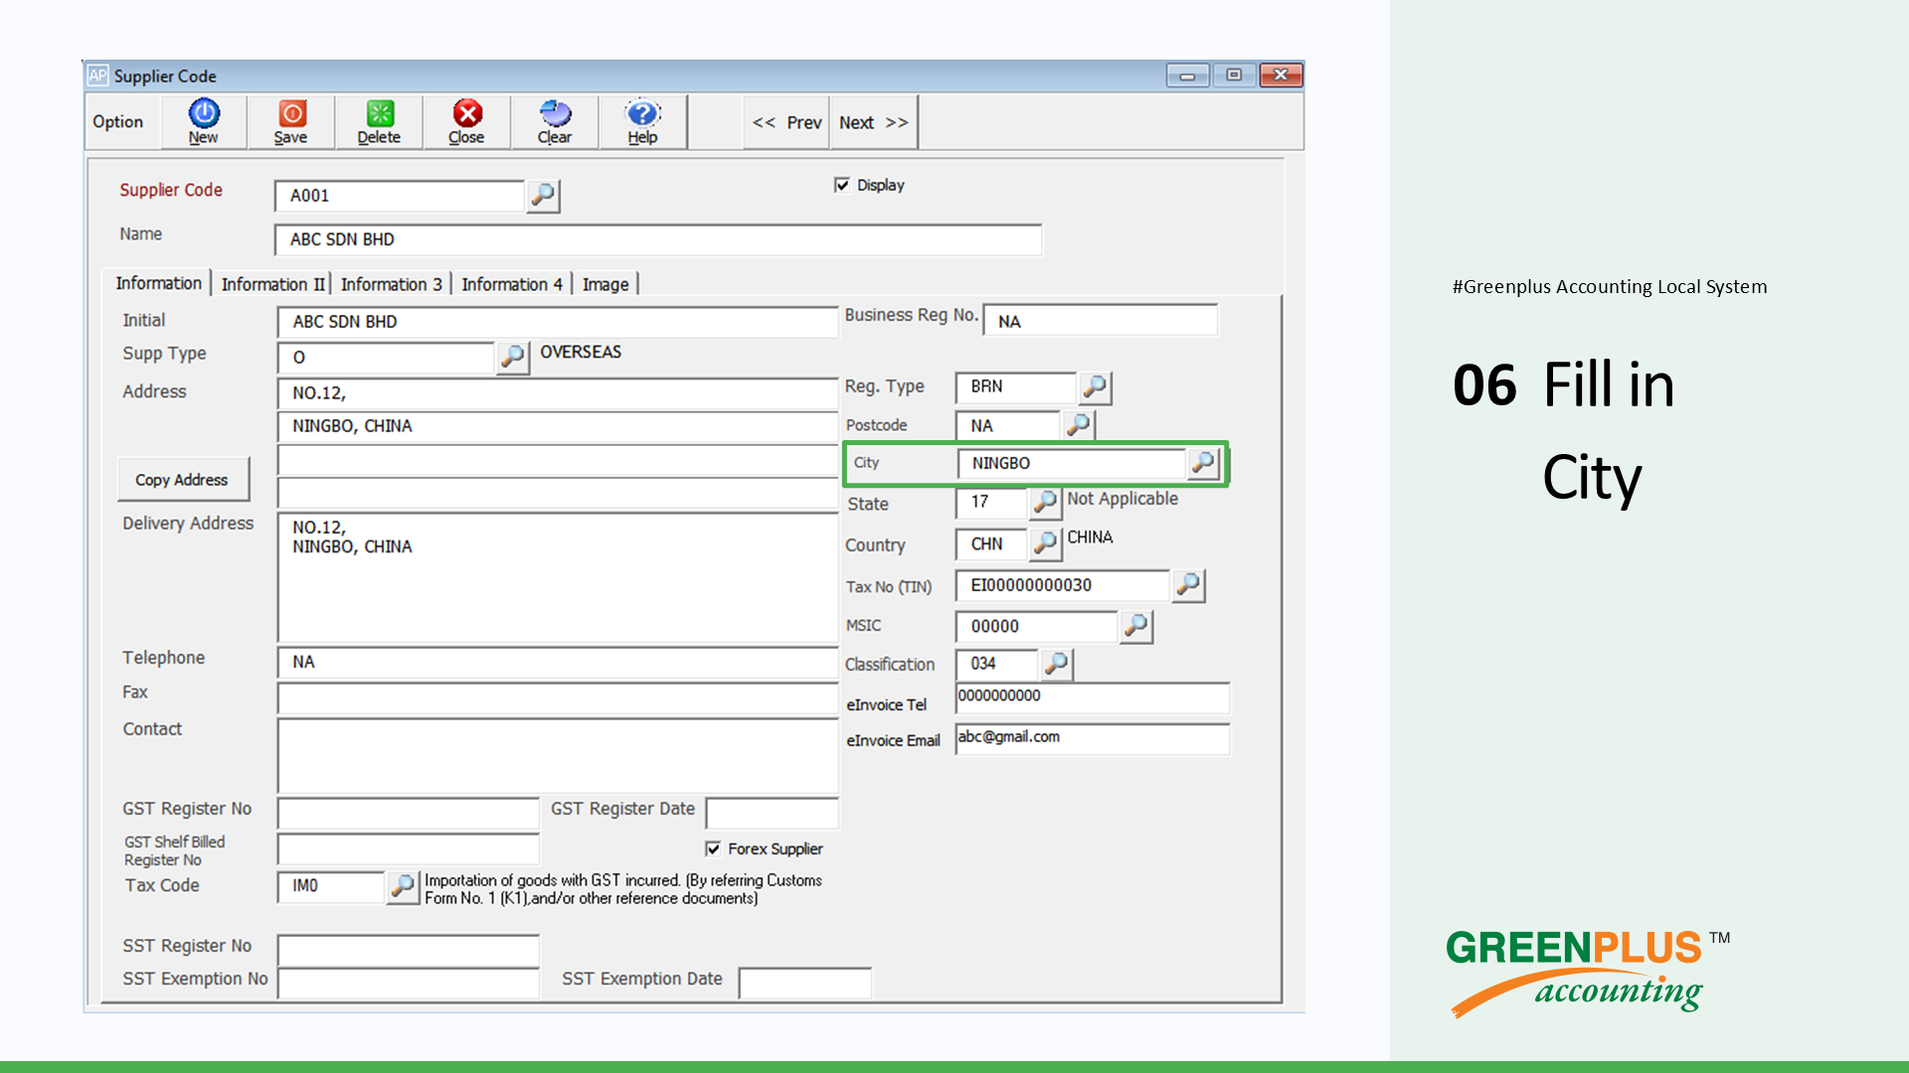Viewport: 1909px width, 1073px height.
Task: Click the eInvoice Email field
Action: pyautogui.click(x=1093, y=739)
